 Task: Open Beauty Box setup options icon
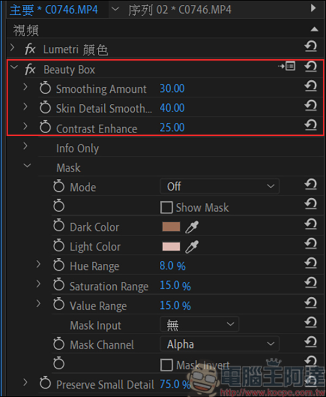286,66
